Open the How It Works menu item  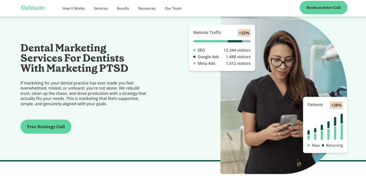(74, 8)
